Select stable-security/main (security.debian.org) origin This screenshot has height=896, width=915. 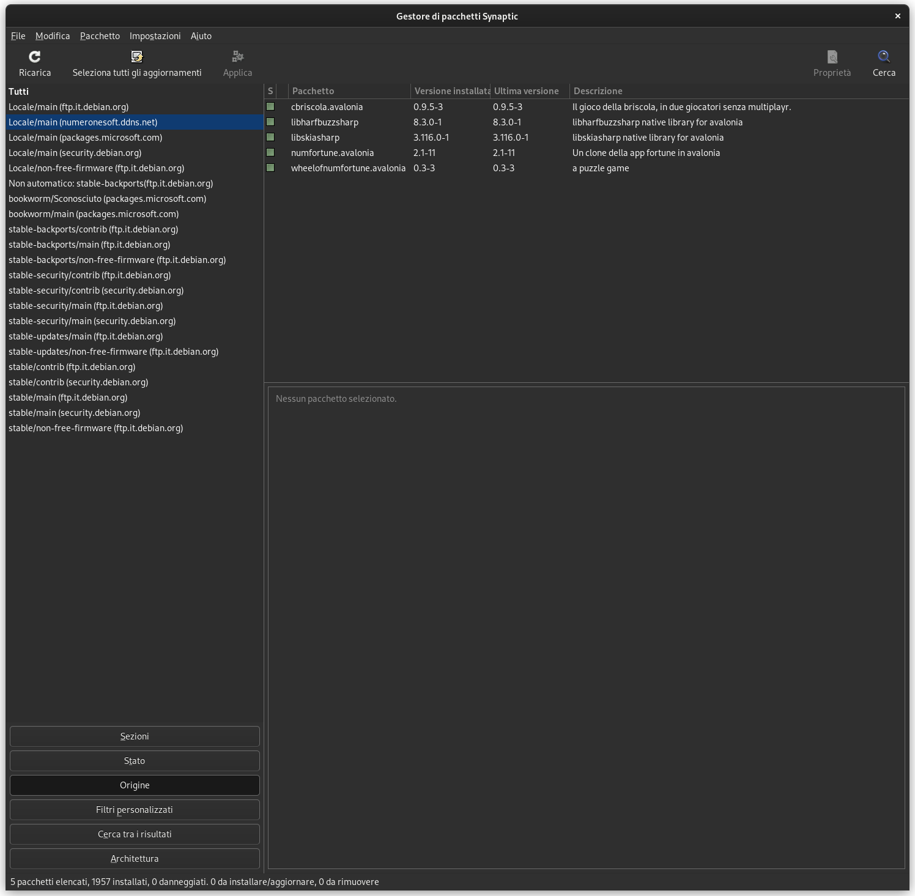135,321
